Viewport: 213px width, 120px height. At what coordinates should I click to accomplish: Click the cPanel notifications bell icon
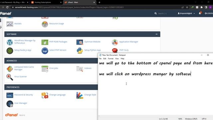point(200,13)
